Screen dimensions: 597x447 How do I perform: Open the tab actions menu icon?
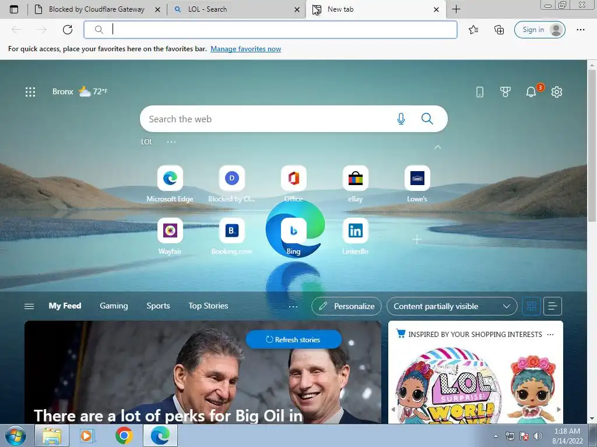(x=14, y=9)
